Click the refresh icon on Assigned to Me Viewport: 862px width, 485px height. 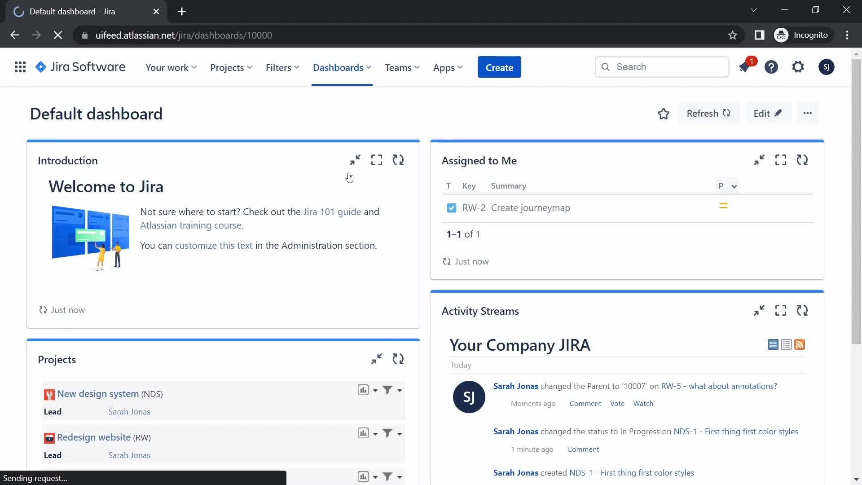click(x=802, y=160)
